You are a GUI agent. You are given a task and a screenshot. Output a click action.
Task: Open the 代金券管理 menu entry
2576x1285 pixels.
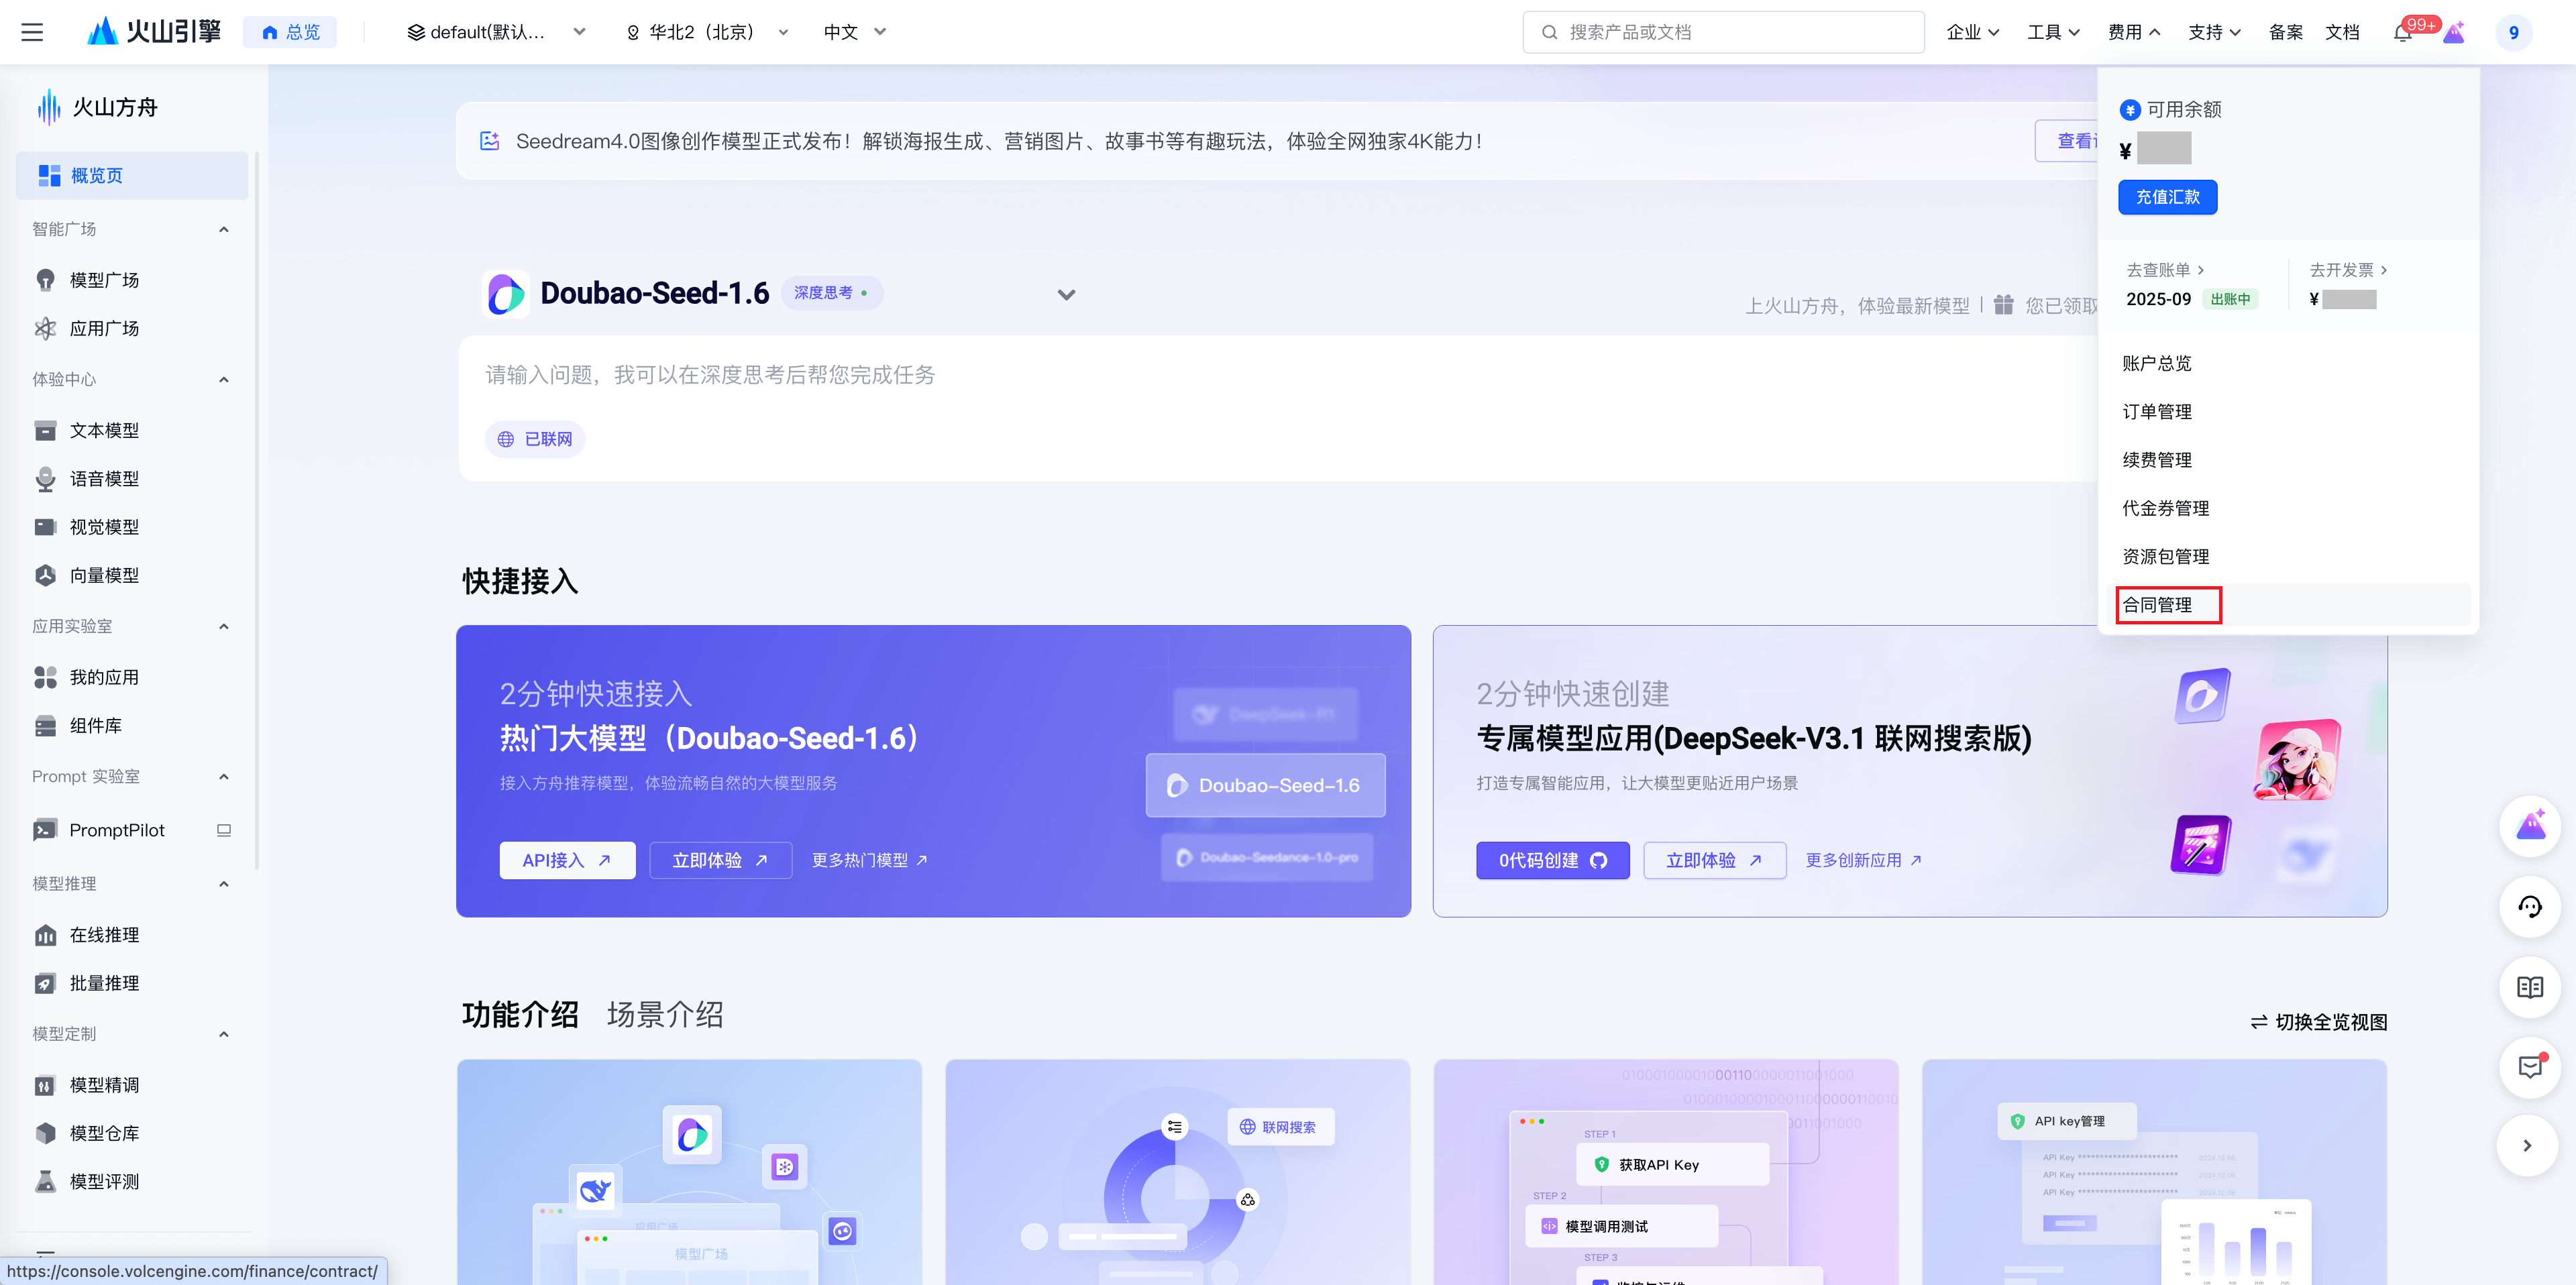[2165, 508]
